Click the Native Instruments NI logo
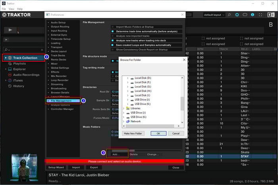This screenshot has height=185, width=278. [x=271, y=15]
